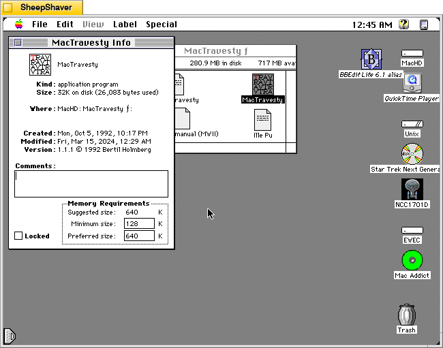443x348 pixels.
Task: Select the 'IIIe Pu' document icon
Action: pyautogui.click(x=263, y=120)
